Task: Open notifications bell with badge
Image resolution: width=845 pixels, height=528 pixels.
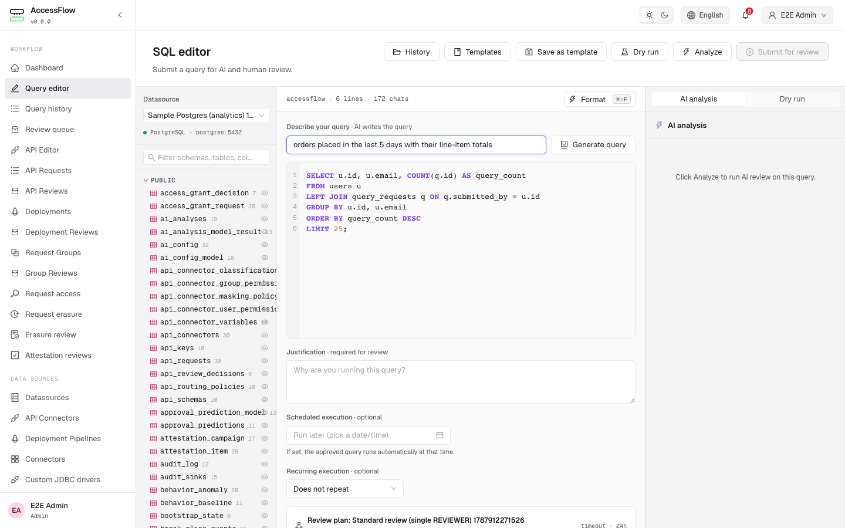Action: click(746, 15)
